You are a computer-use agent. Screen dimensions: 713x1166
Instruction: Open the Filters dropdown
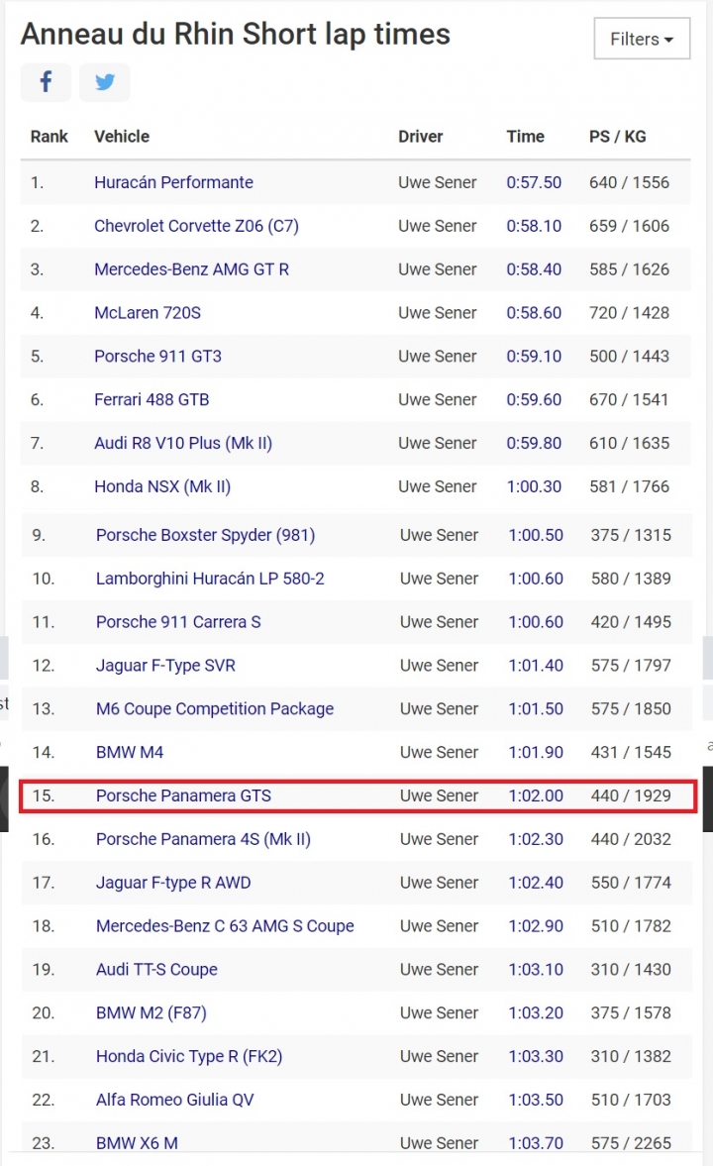pyautogui.click(x=642, y=39)
